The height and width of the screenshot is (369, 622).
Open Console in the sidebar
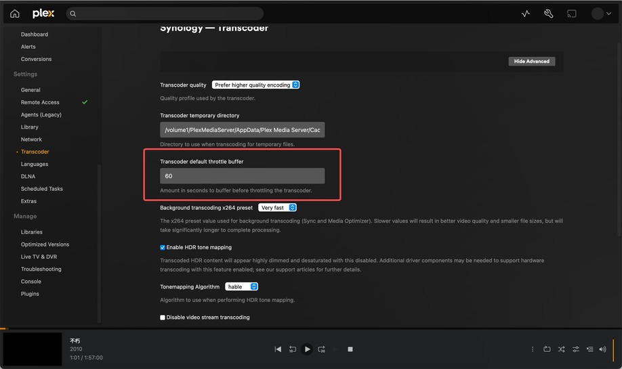31,282
